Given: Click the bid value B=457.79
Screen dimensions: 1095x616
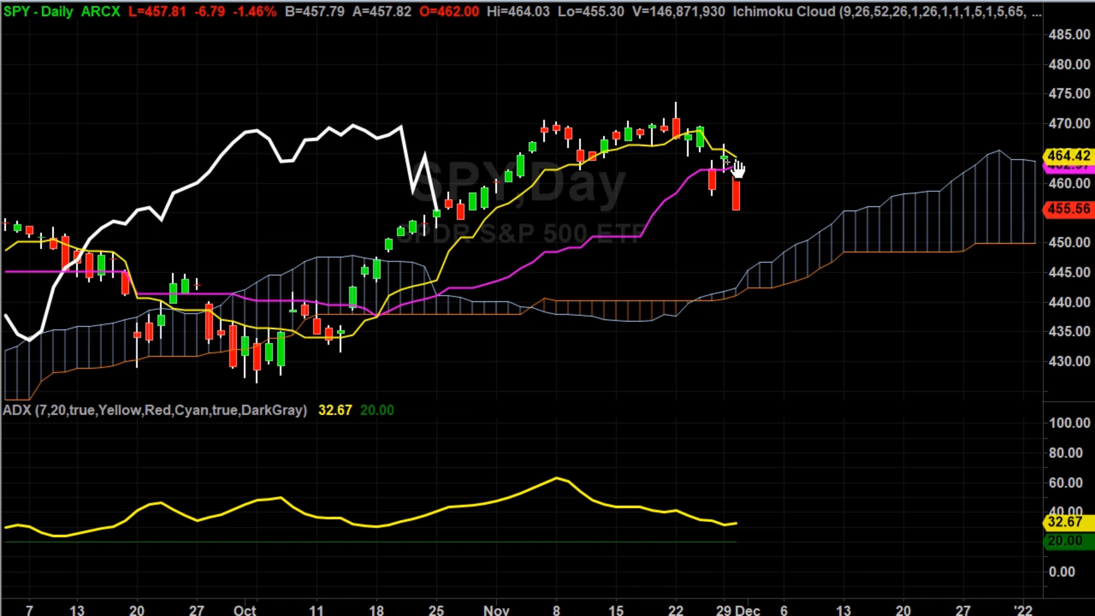Looking at the screenshot, I should pos(315,11).
